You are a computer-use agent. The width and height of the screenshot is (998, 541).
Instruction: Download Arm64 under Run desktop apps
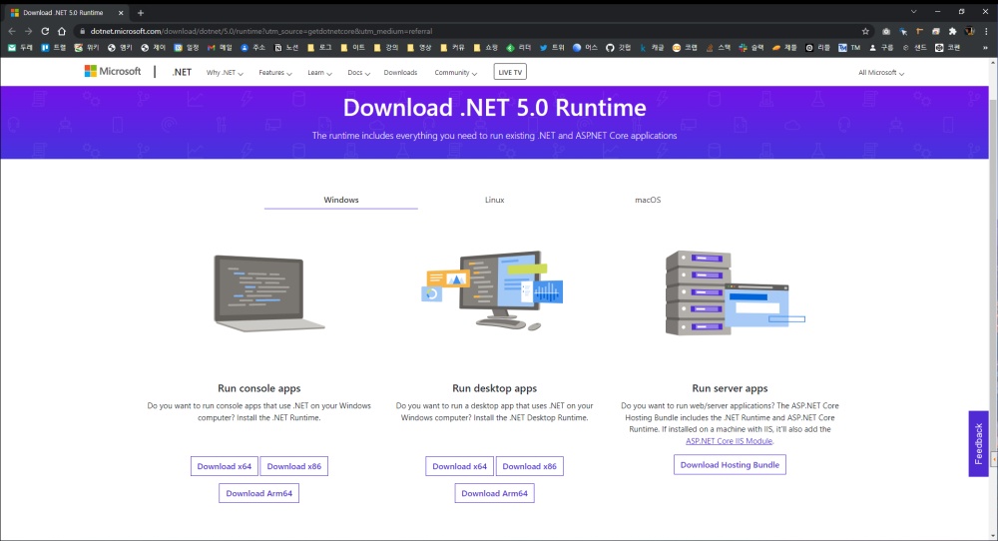tap(495, 493)
